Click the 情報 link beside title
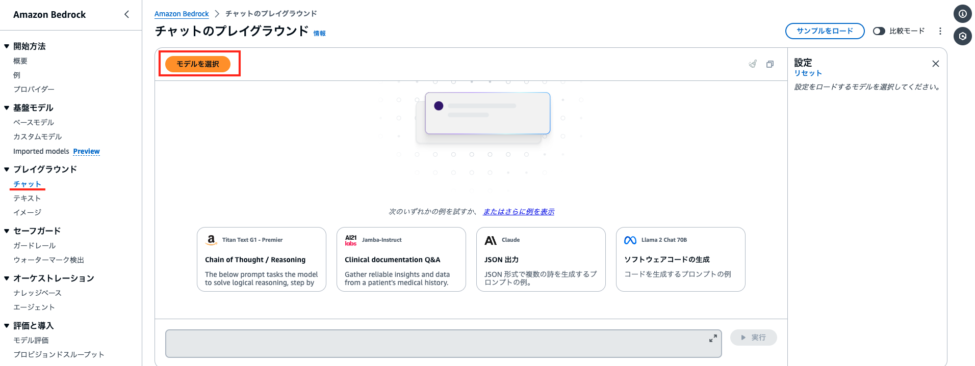 [319, 34]
